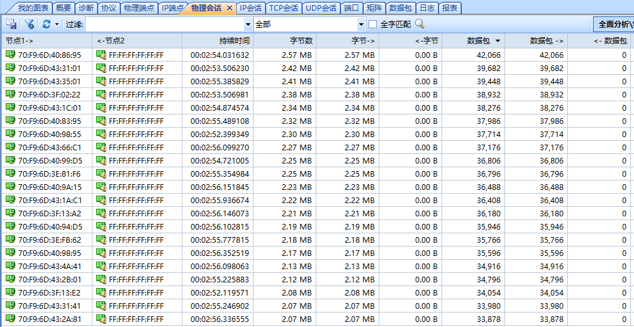Click the 数据包 sorted column header

tap(473, 40)
